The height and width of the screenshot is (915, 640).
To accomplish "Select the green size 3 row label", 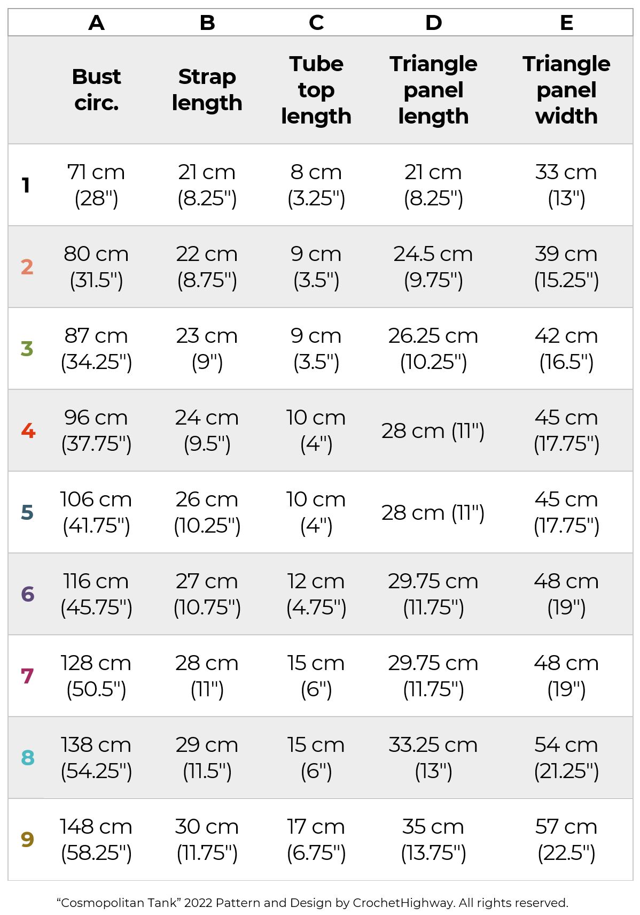I will tap(27, 349).
